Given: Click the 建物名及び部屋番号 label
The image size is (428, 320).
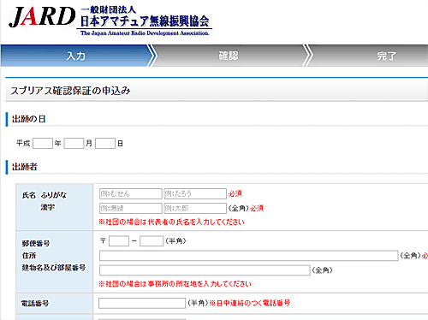Looking at the screenshot, I should pyautogui.click(x=54, y=268).
